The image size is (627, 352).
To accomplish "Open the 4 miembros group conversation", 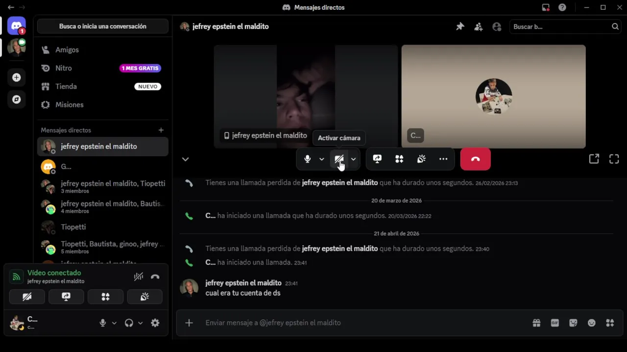I will click(103, 207).
